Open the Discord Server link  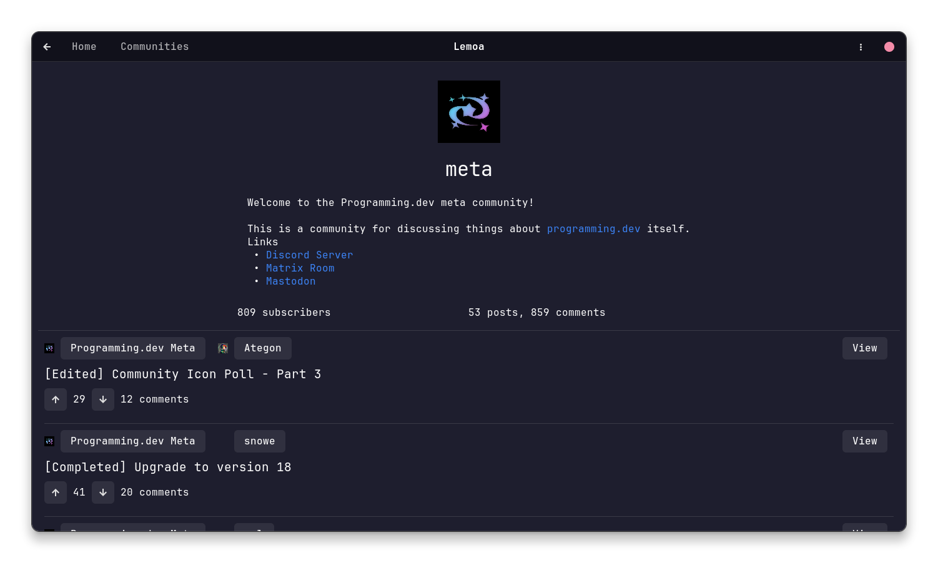309,255
